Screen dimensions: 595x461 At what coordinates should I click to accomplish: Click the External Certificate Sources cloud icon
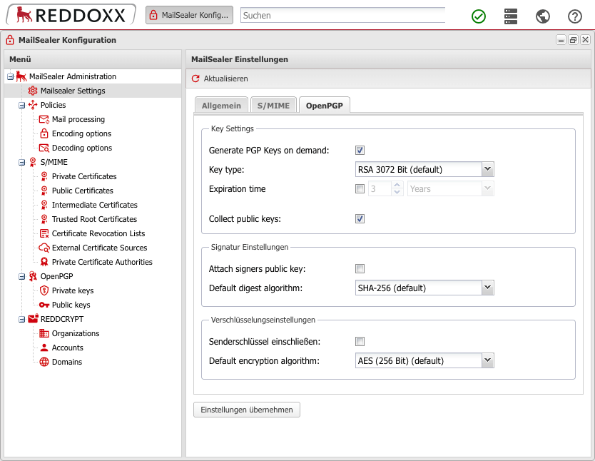point(44,248)
